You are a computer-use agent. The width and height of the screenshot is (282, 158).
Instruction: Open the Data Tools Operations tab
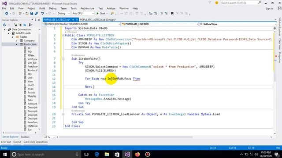point(36,142)
